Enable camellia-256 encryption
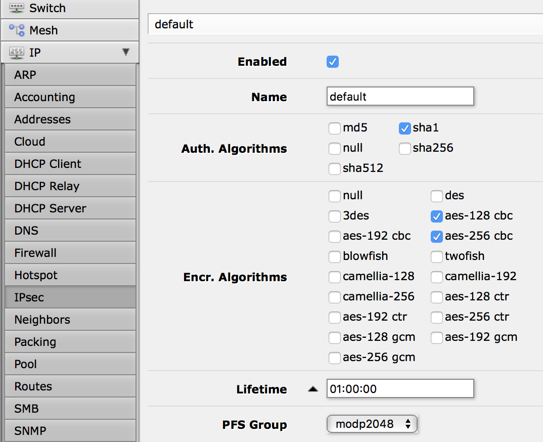Screen dimensions: 543x442 [x=335, y=297]
